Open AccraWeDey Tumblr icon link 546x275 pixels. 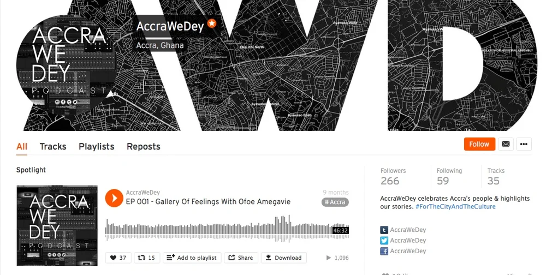tap(384, 230)
